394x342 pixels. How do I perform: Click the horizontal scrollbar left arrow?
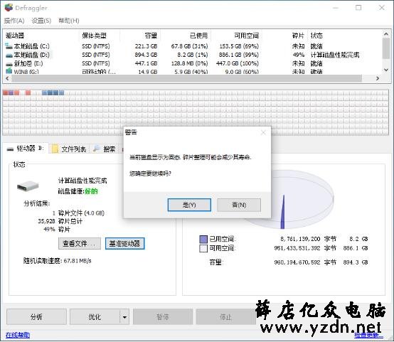pyautogui.click(x=7, y=78)
